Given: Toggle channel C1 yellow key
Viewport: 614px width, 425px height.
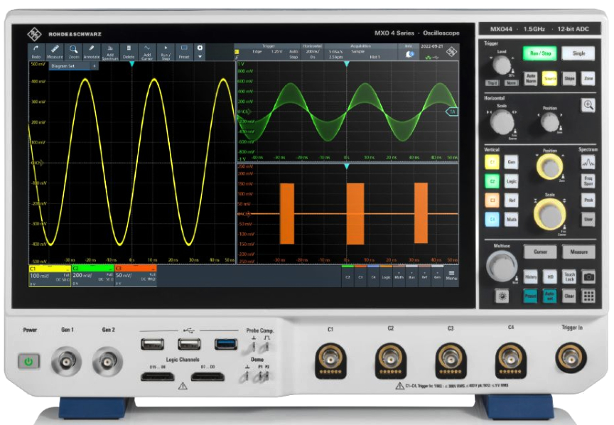Looking at the screenshot, I should (x=492, y=162).
